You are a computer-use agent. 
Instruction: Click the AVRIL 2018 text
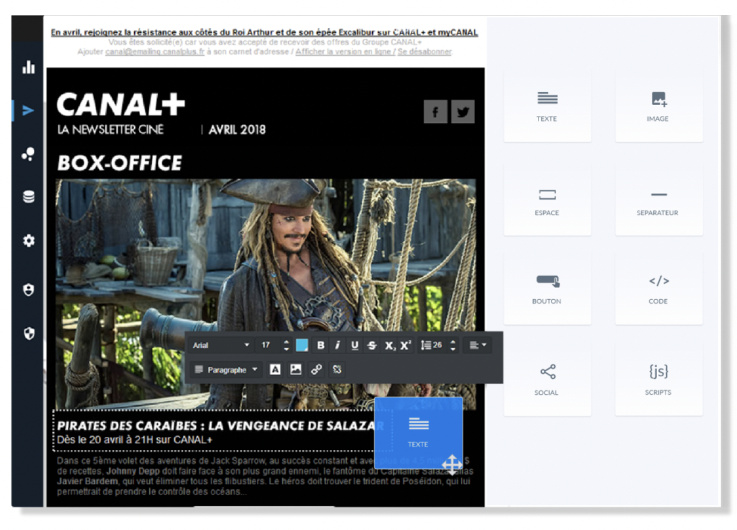(x=237, y=130)
